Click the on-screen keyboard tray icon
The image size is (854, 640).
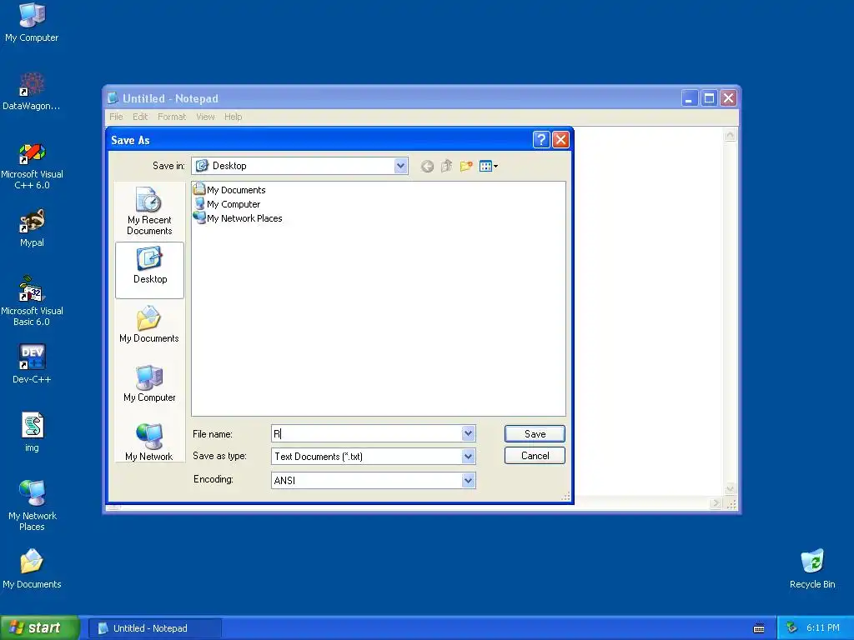click(759, 628)
